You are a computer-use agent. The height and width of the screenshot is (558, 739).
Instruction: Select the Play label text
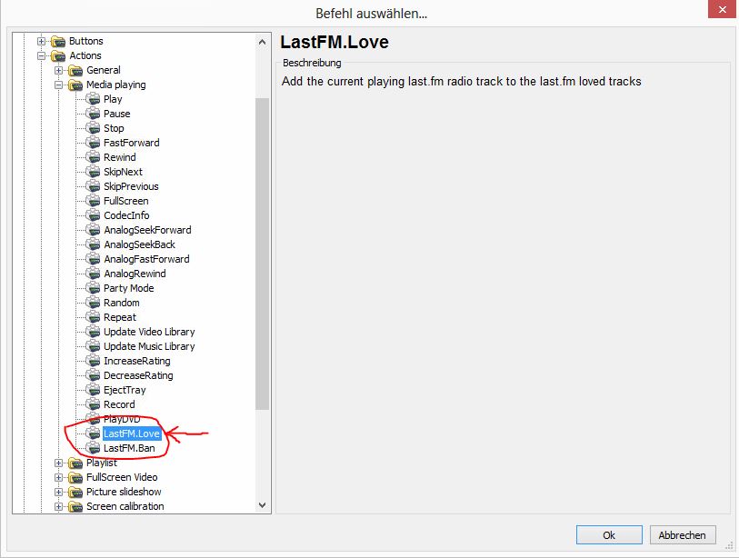[113, 99]
